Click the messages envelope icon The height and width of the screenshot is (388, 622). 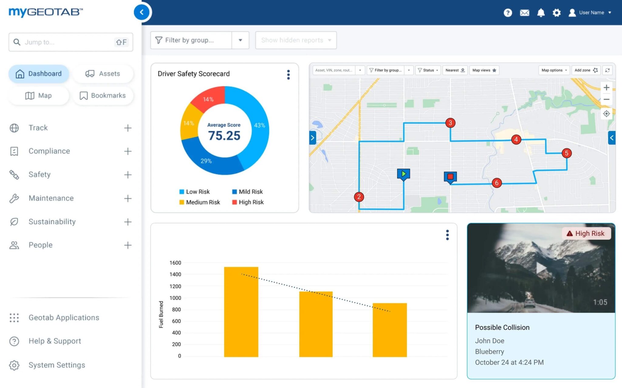pyautogui.click(x=525, y=12)
